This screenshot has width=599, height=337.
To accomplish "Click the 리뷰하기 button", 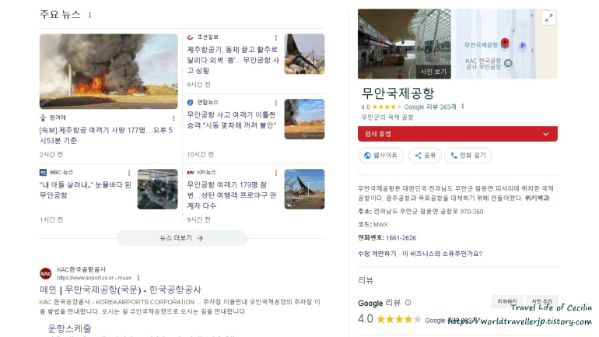I will 507,301.
